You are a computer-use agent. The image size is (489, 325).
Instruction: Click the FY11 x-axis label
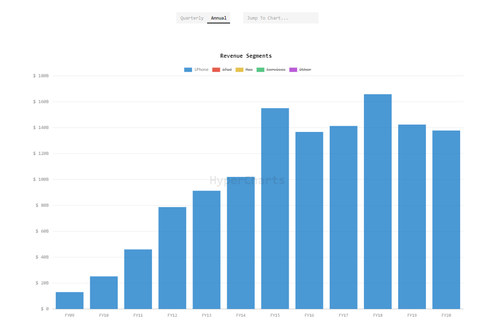tap(138, 315)
